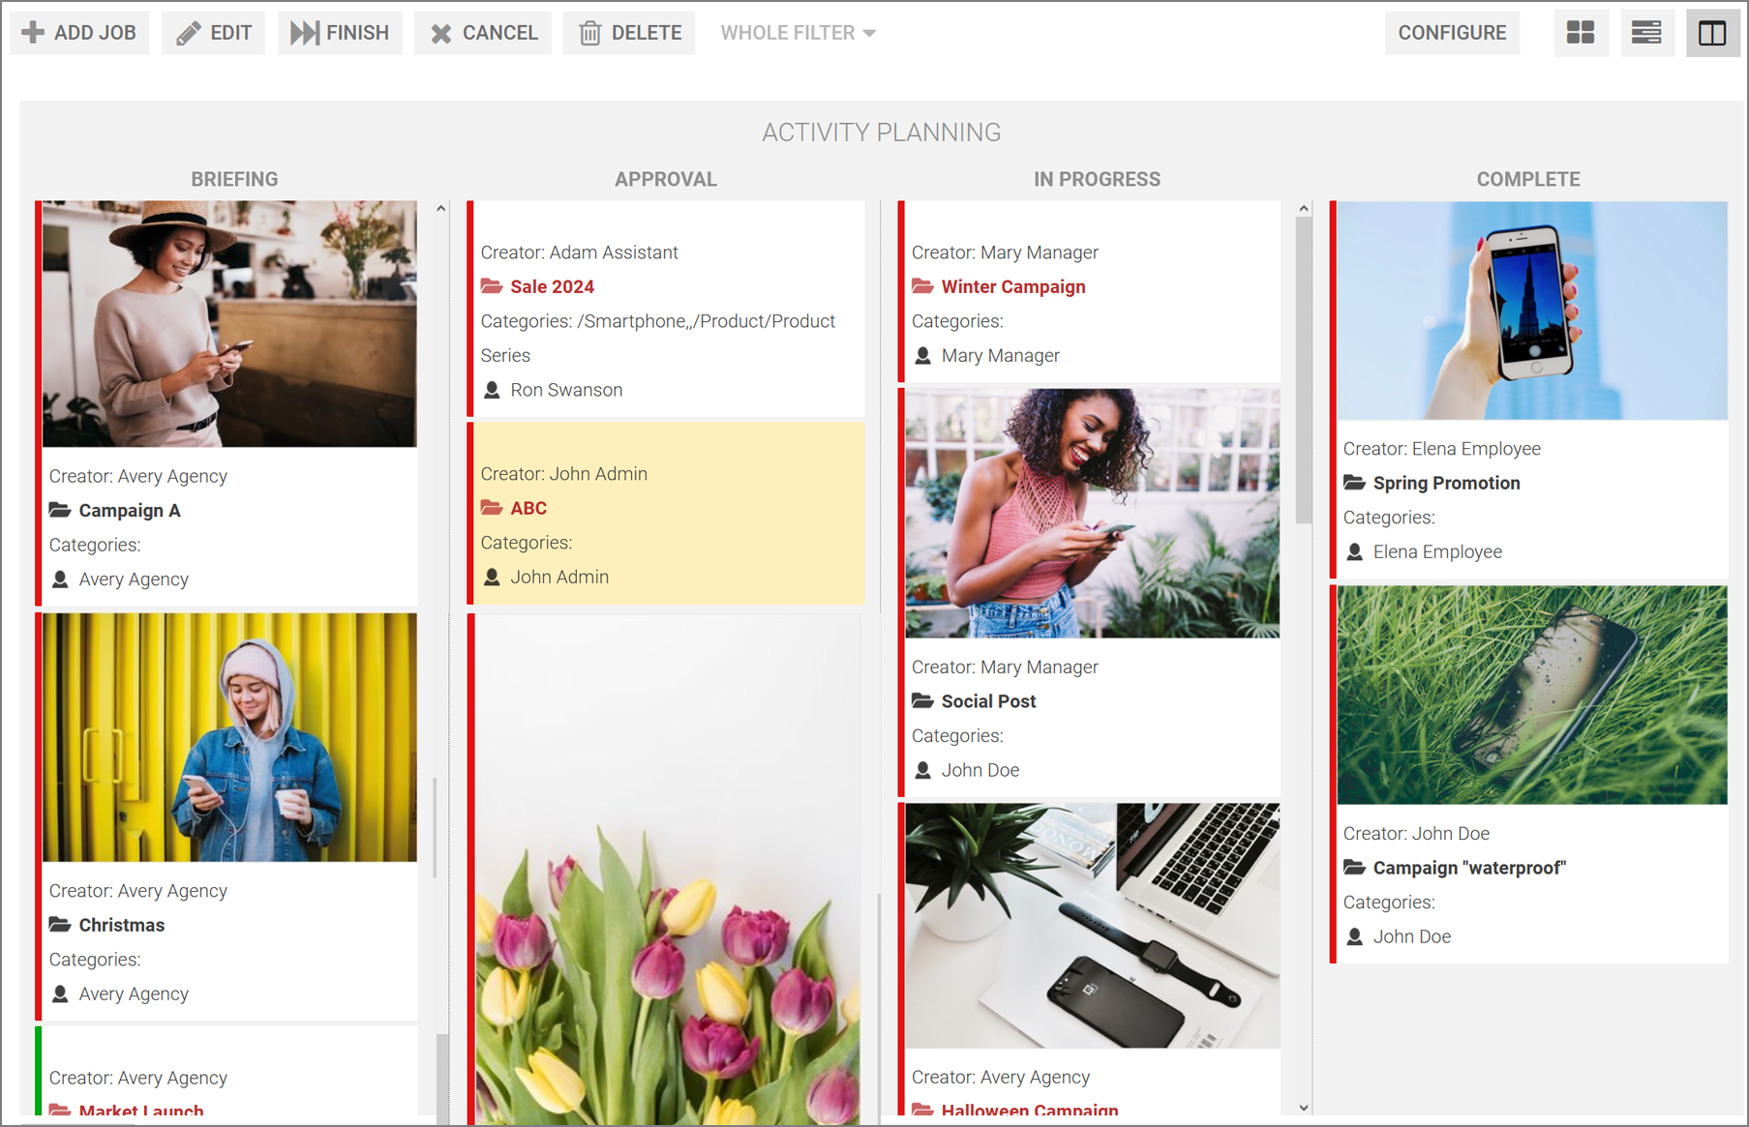Screen dimensions: 1749x1127
Task: Click the In Progress scrollbar thumb
Action: [1304, 371]
